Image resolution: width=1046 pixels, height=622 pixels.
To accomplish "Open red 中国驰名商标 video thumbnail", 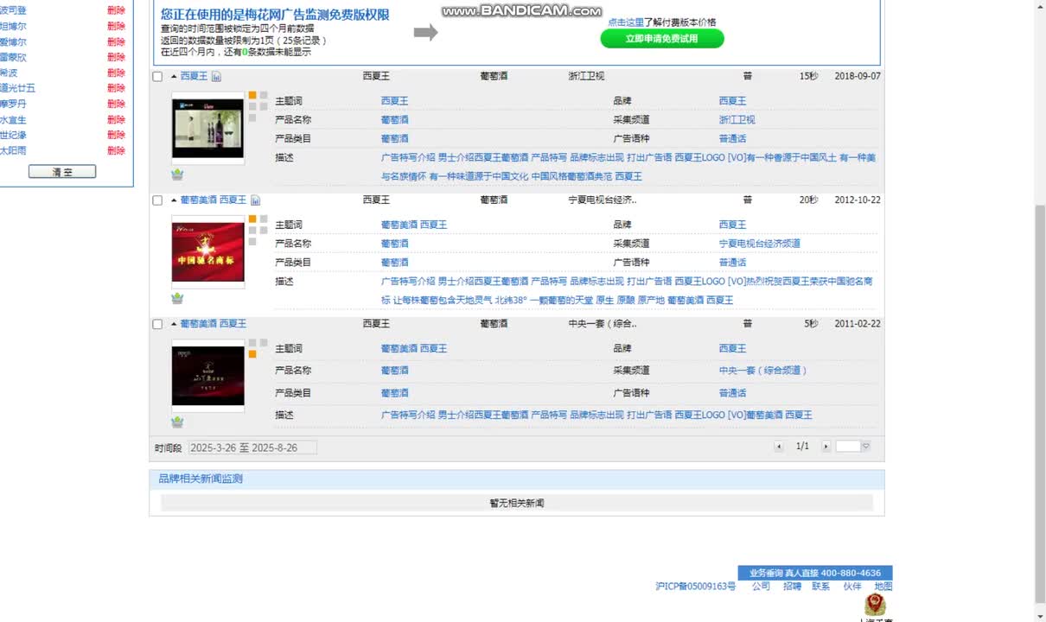I will 207,251.
